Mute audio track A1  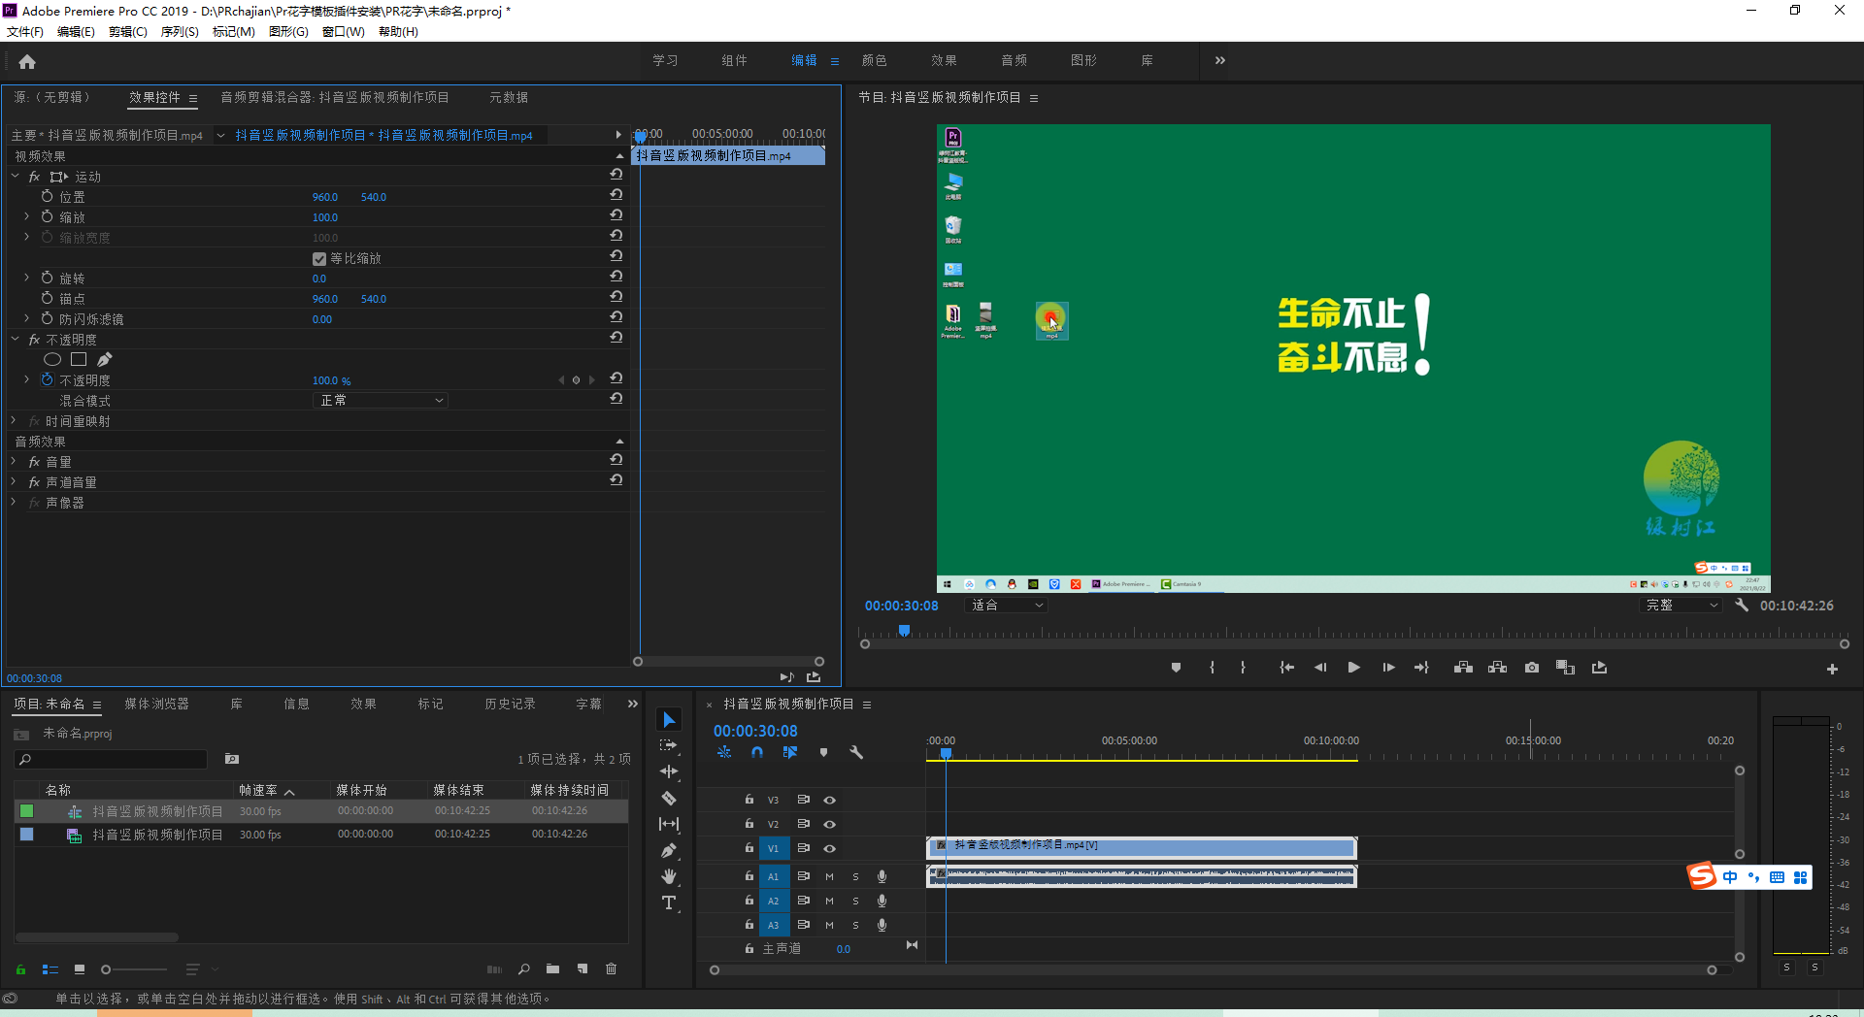pos(829,876)
